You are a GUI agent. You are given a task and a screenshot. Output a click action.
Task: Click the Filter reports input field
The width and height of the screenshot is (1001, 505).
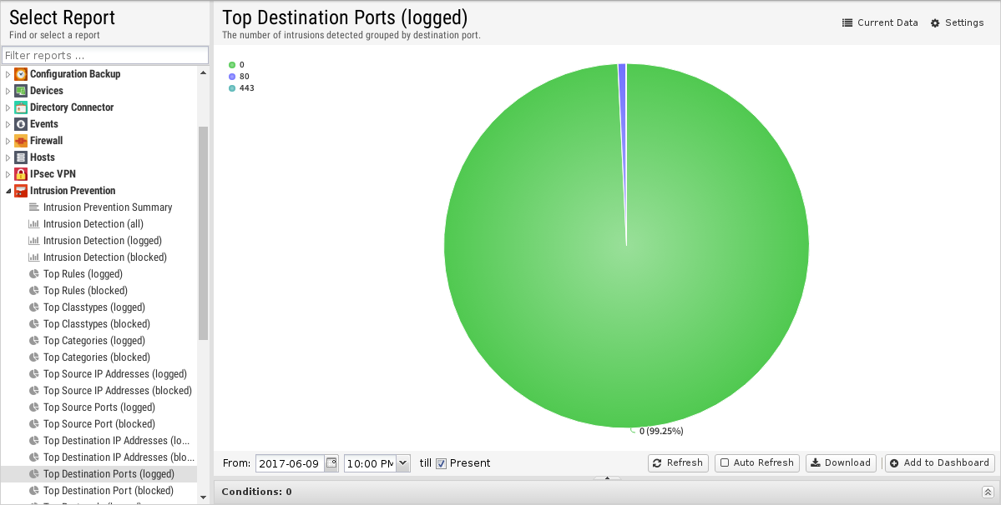(x=105, y=55)
